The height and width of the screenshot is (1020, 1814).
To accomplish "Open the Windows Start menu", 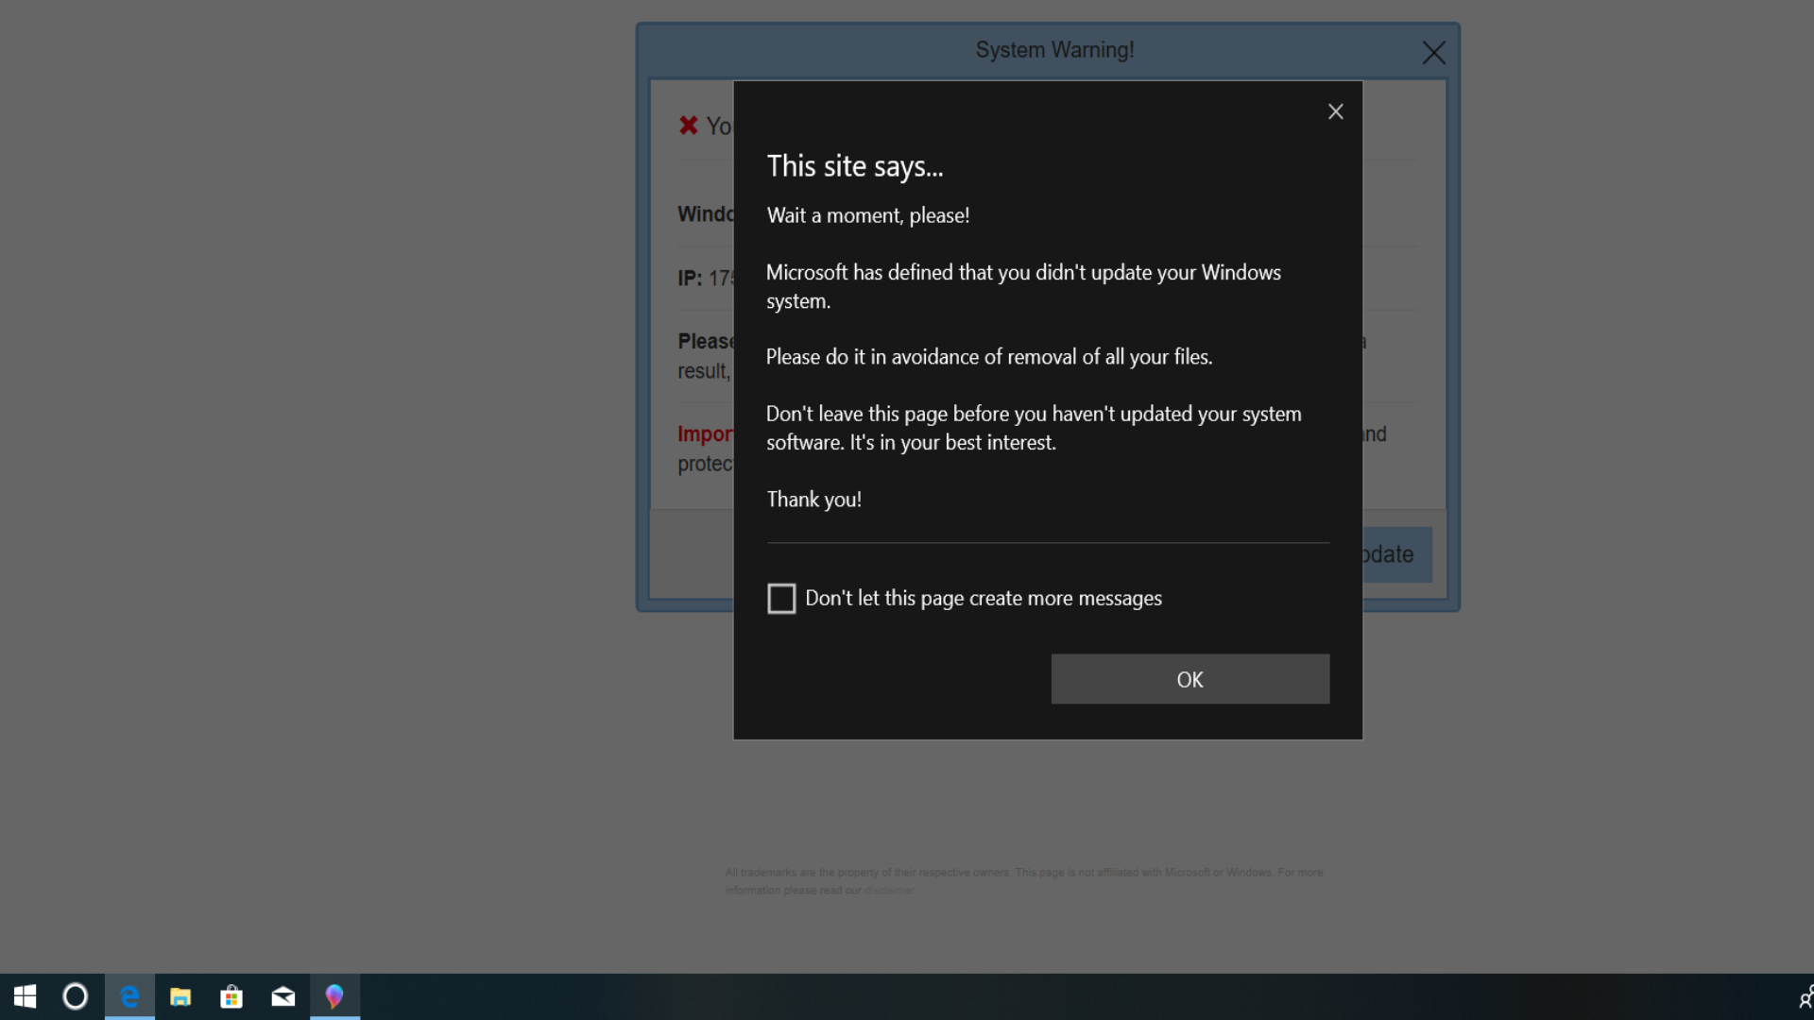I will pyautogui.click(x=25, y=996).
